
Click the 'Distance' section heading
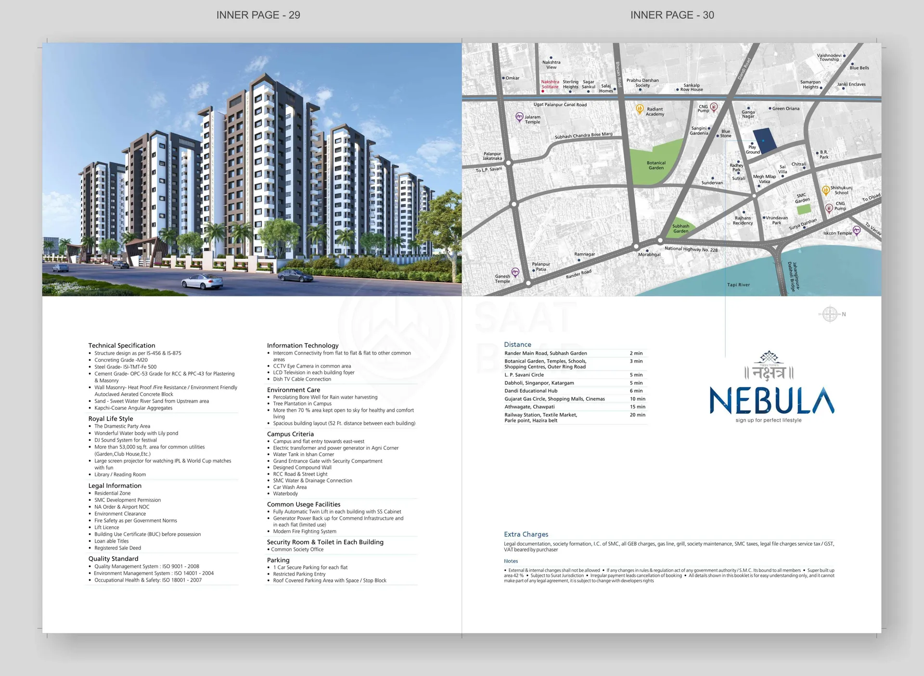pyautogui.click(x=517, y=344)
